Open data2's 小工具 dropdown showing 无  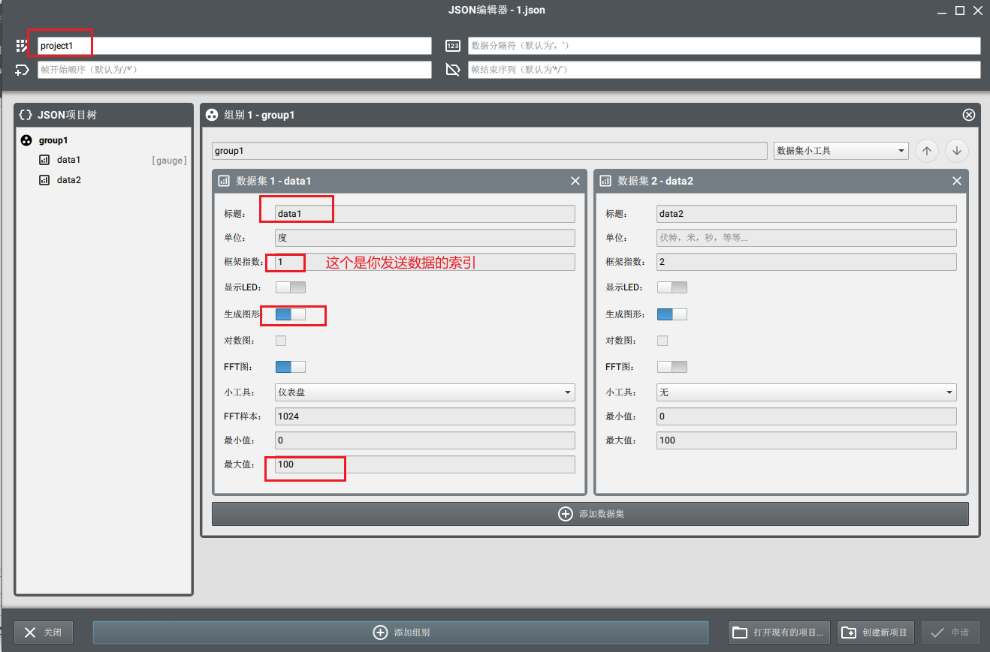[x=806, y=392]
